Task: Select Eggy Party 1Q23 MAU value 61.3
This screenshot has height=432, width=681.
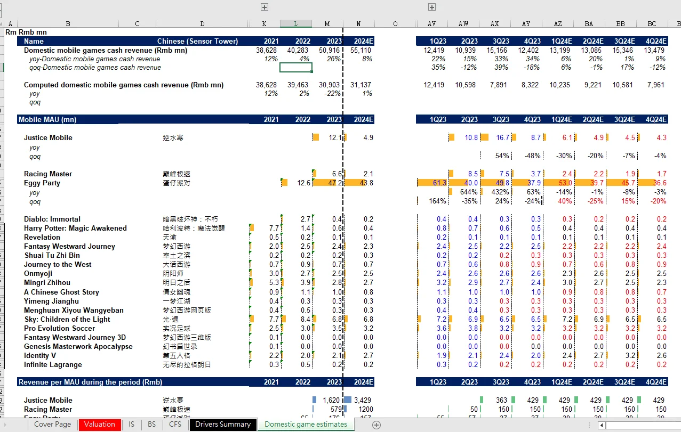Action: pos(440,183)
